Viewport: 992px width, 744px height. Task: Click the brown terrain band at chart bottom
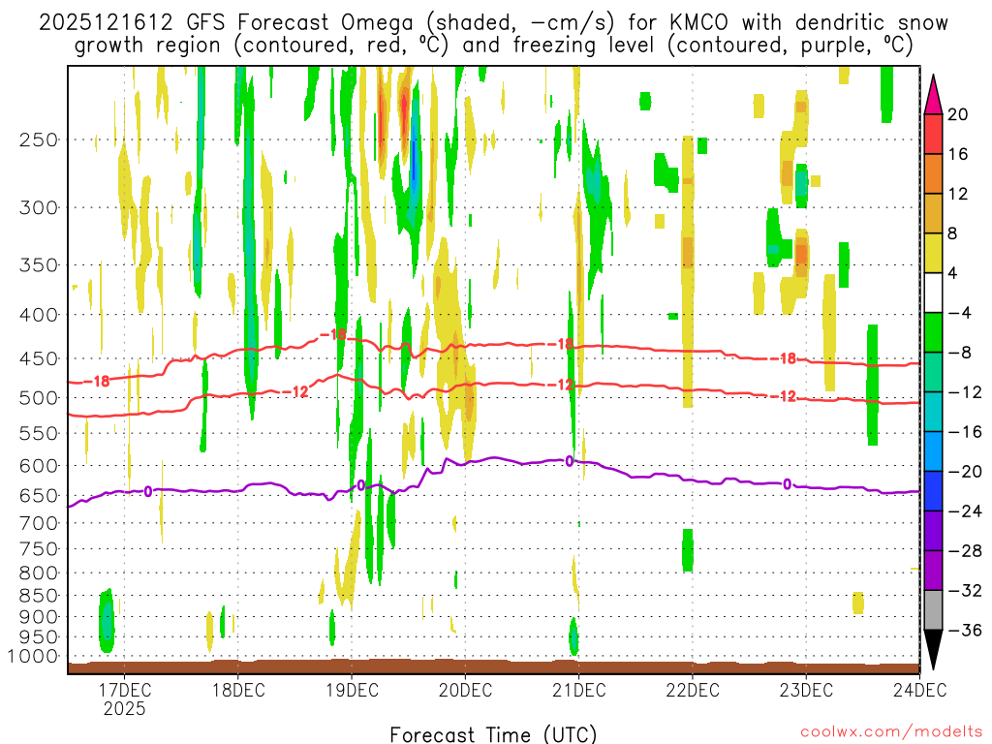(x=493, y=666)
